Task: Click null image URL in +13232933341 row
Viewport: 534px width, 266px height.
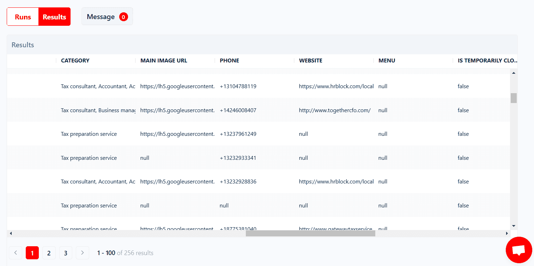Action: (x=145, y=158)
